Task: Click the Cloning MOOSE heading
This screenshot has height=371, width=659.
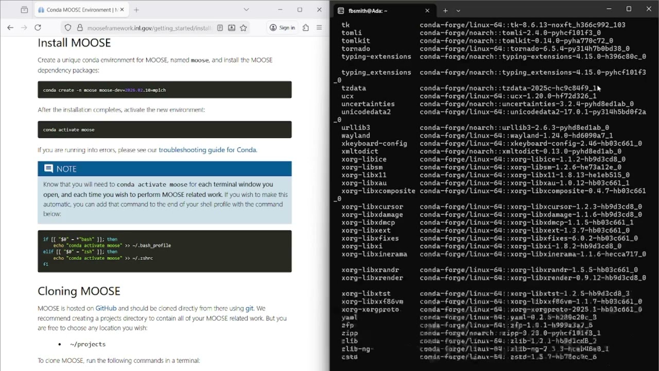Action: tap(79, 291)
